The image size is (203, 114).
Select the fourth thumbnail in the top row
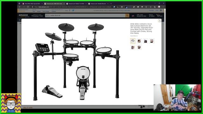(152, 41)
